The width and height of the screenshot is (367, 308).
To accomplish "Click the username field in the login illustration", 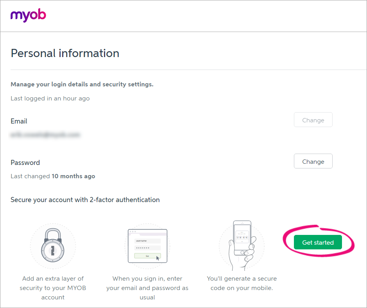I will click(x=147, y=241).
